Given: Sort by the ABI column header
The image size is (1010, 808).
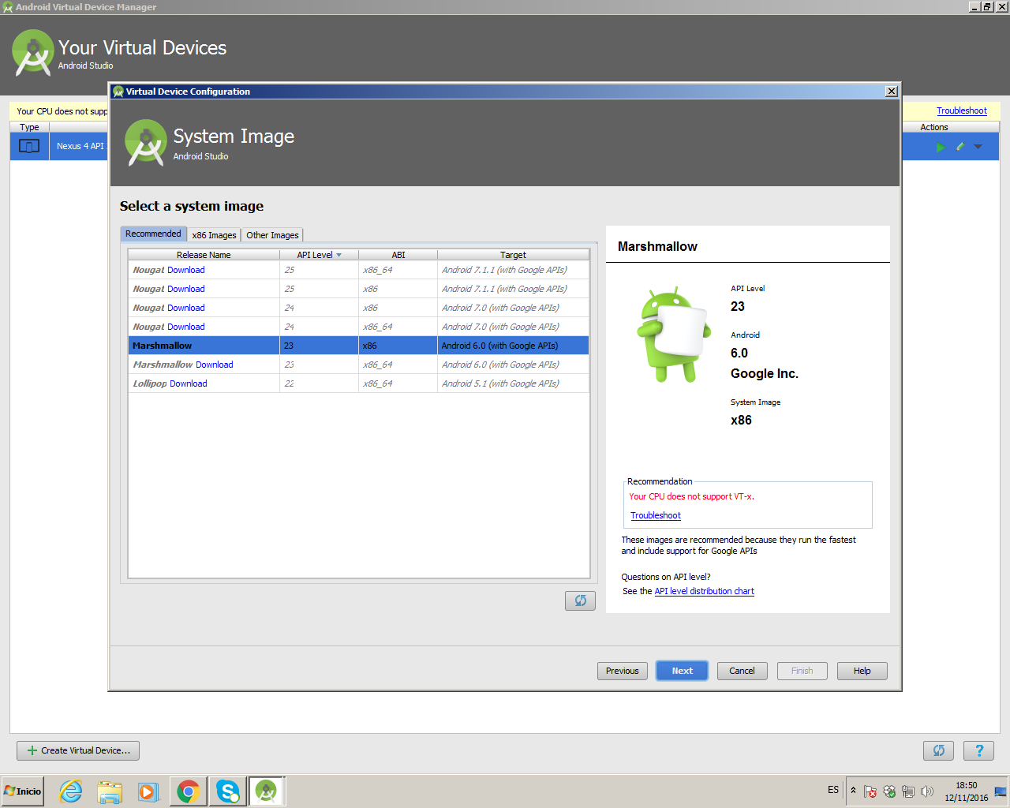Looking at the screenshot, I should pos(398,255).
